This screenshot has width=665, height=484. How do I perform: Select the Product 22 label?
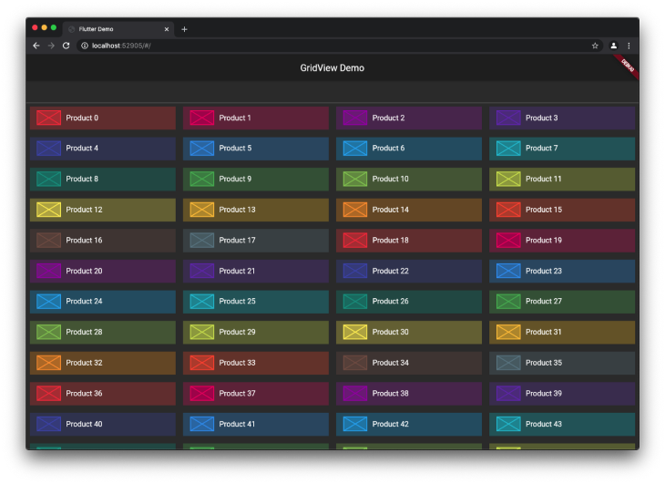391,271
